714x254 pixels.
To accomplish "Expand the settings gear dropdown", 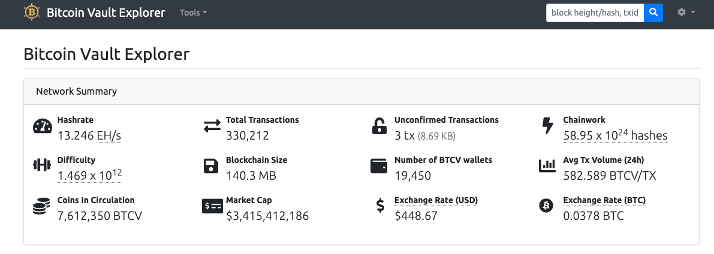I will point(686,13).
